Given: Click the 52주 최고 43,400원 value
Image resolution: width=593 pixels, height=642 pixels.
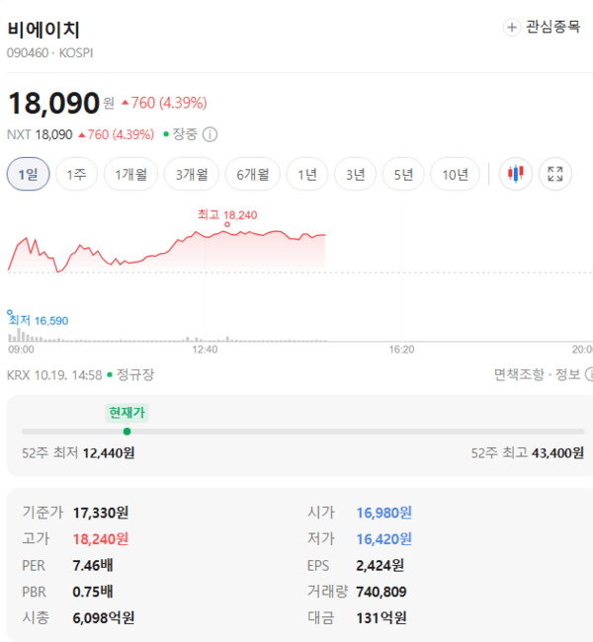Looking at the screenshot, I should (x=557, y=452).
